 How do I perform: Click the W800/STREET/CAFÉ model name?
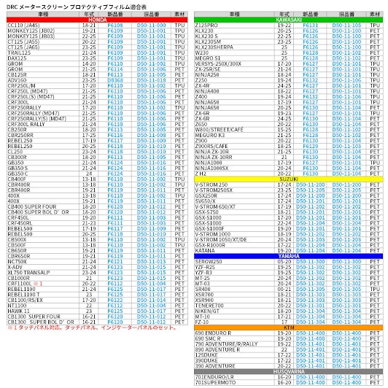(x=219, y=130)
